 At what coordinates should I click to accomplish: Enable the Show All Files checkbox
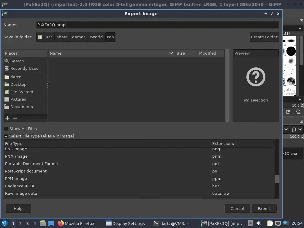coord(6,129)
